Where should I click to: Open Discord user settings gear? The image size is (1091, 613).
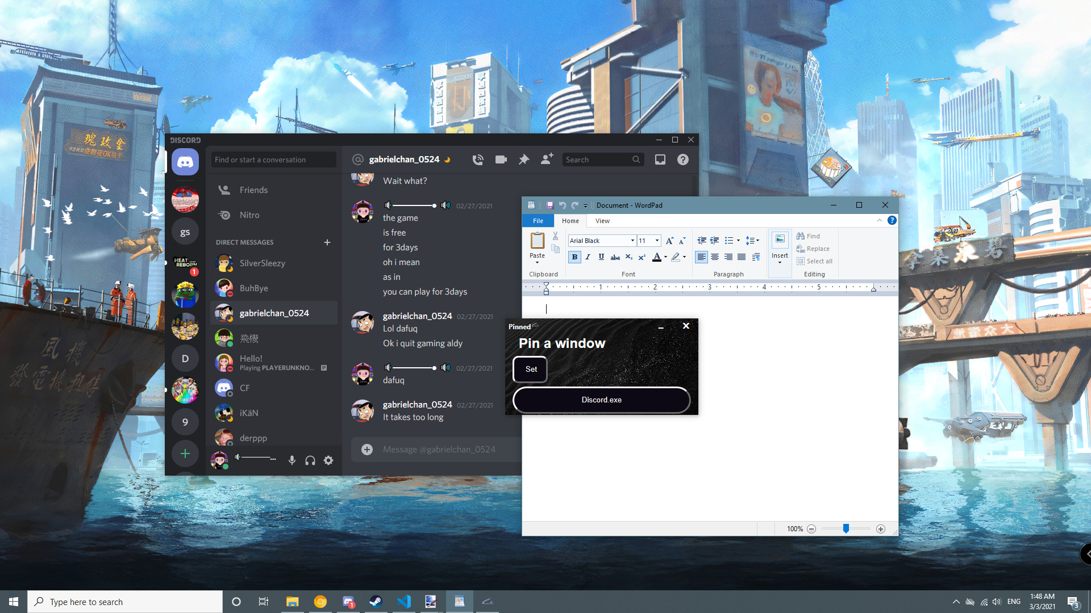(x=328, y=460)
